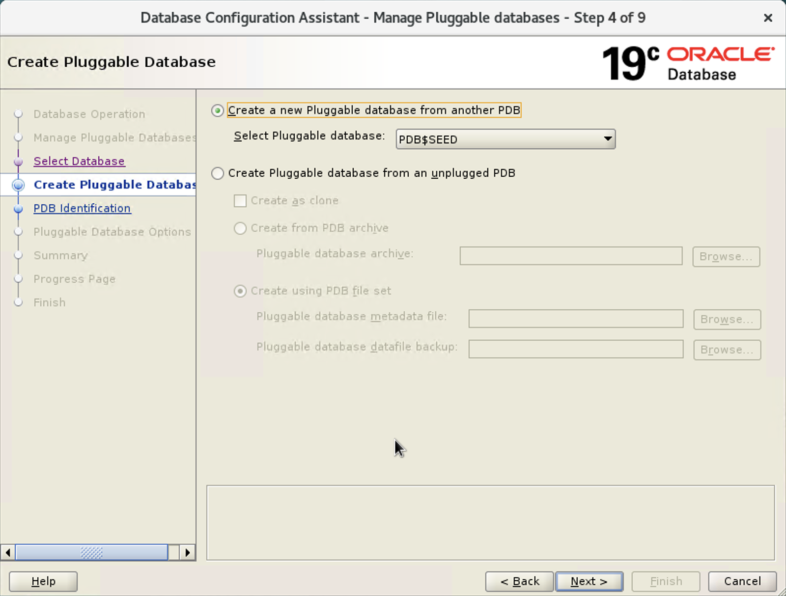Select 'Create a new Pluggable database from another PDB'
786x596 pixels.
pos(218,110)
